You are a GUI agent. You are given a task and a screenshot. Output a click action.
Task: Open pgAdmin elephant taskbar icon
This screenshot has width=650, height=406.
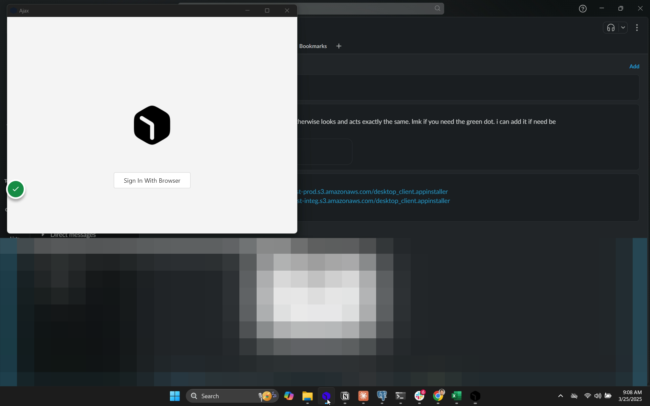pos(382,396)
